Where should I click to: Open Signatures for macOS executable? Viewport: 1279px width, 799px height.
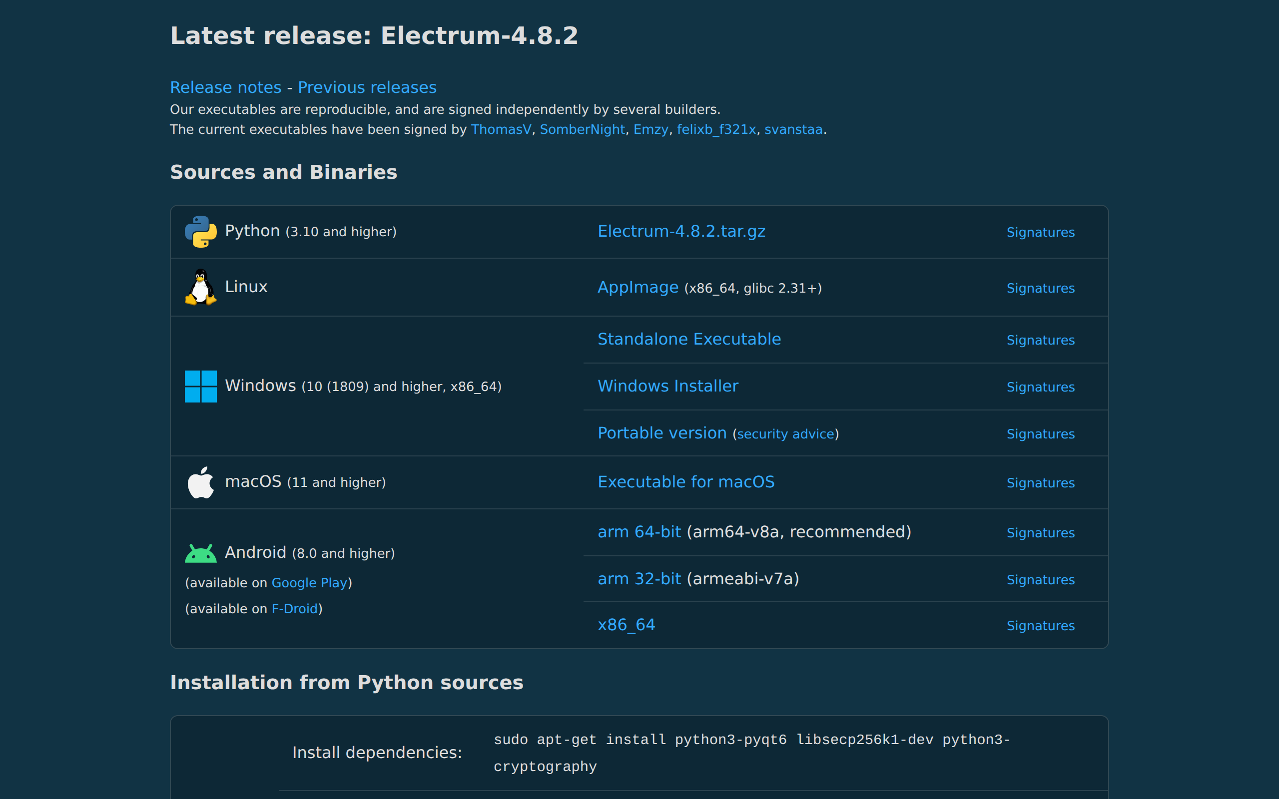(x=1040, y=483)
